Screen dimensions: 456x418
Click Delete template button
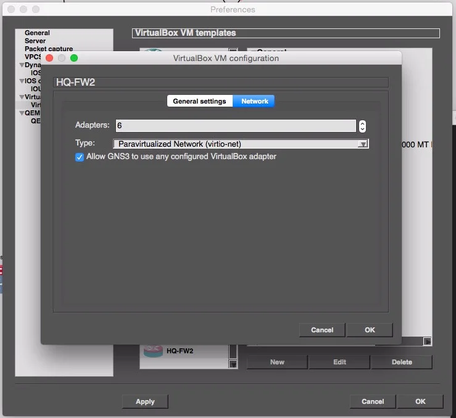(x=402, y=362)
